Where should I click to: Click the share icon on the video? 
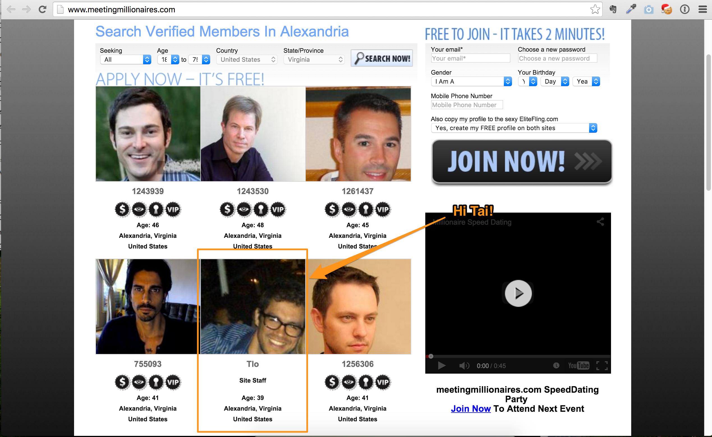coord(600,222)
